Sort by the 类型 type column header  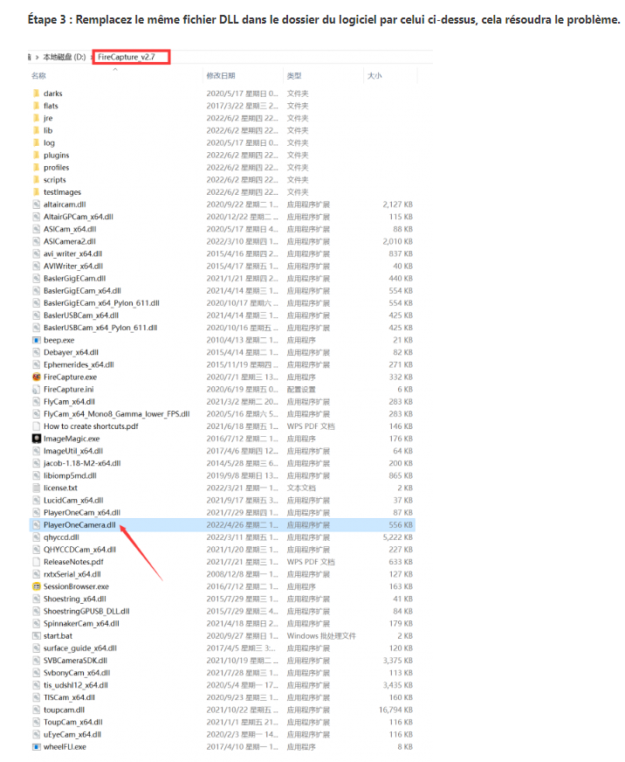point(294,76)
